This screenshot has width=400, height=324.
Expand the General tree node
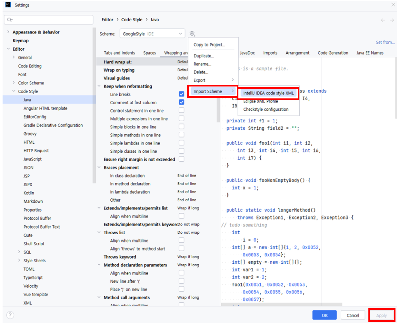coord(14,57)
